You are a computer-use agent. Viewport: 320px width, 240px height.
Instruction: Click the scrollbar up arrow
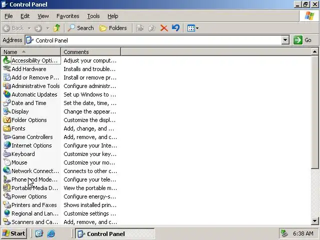[314, 52]
